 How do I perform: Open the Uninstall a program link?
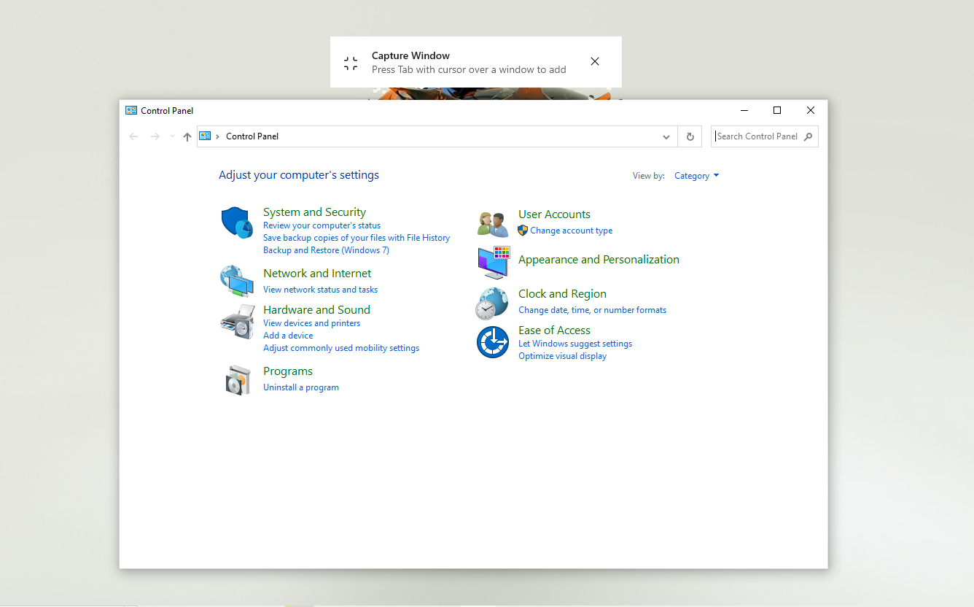pos(301,387)
